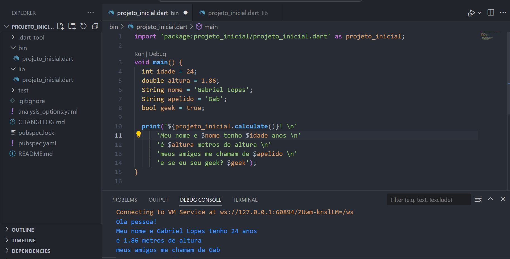Open Explorer views and more actions menu

pyautogui.click(x=91, y=13)
